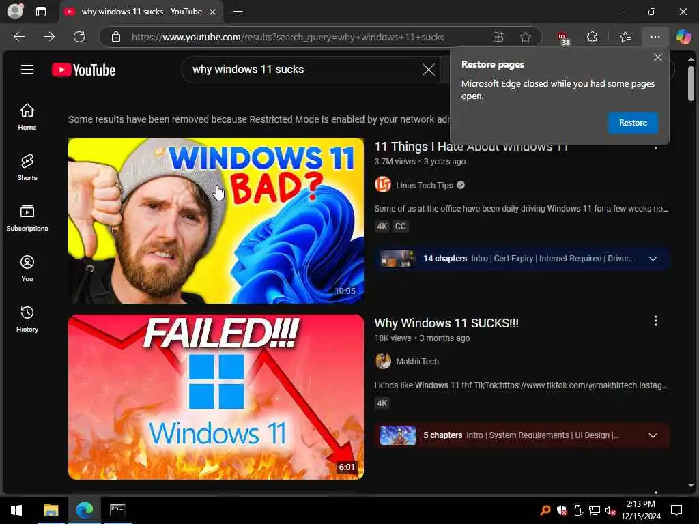Visit the Linus Tech Tips channel

[424, 186]
